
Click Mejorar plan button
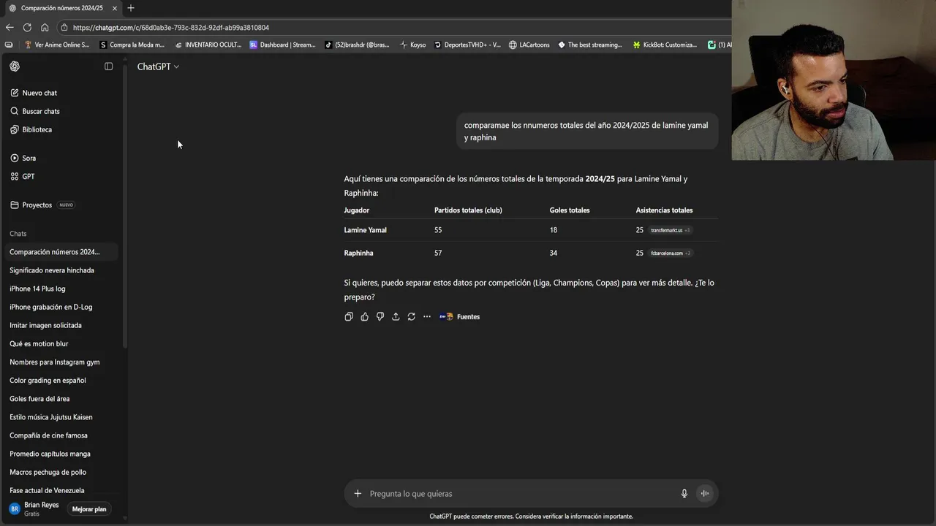tap(89, 509)
